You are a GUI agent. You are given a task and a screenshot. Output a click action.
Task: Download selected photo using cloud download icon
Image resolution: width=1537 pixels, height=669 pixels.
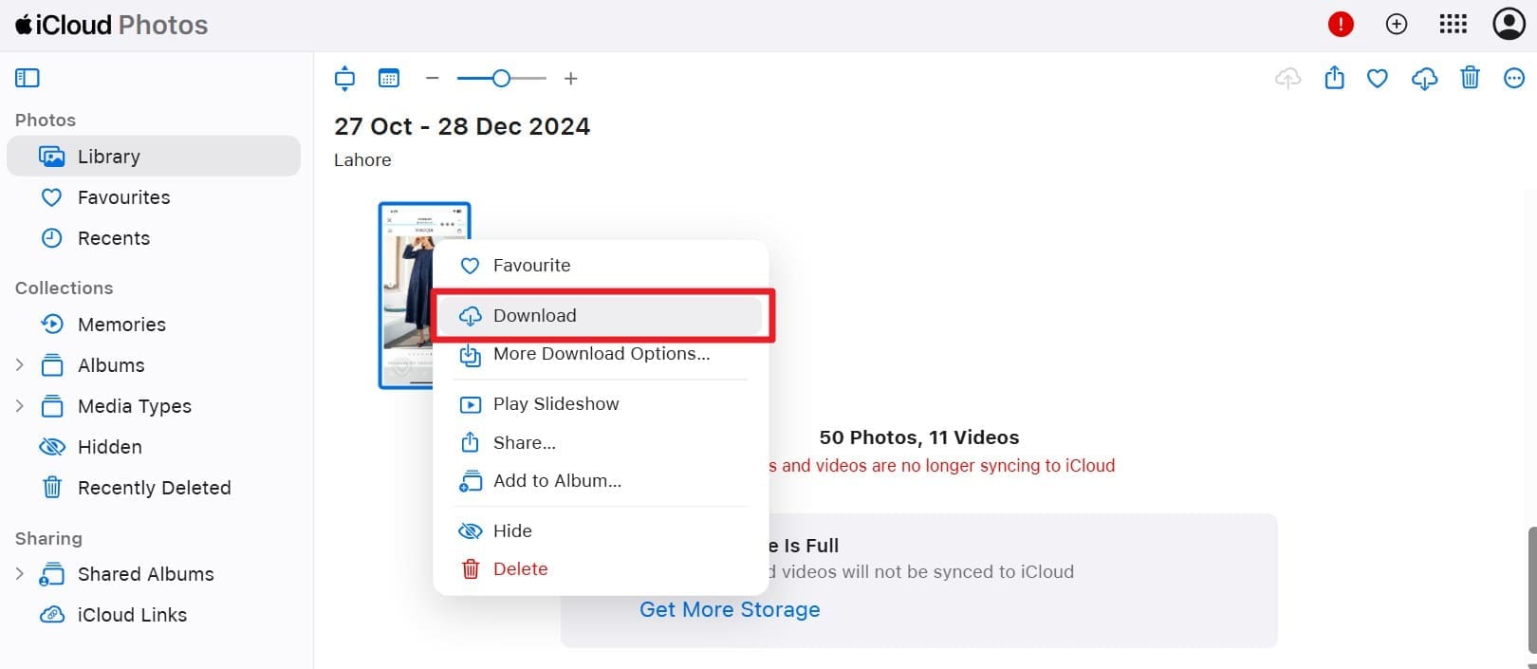(1424, 79)
